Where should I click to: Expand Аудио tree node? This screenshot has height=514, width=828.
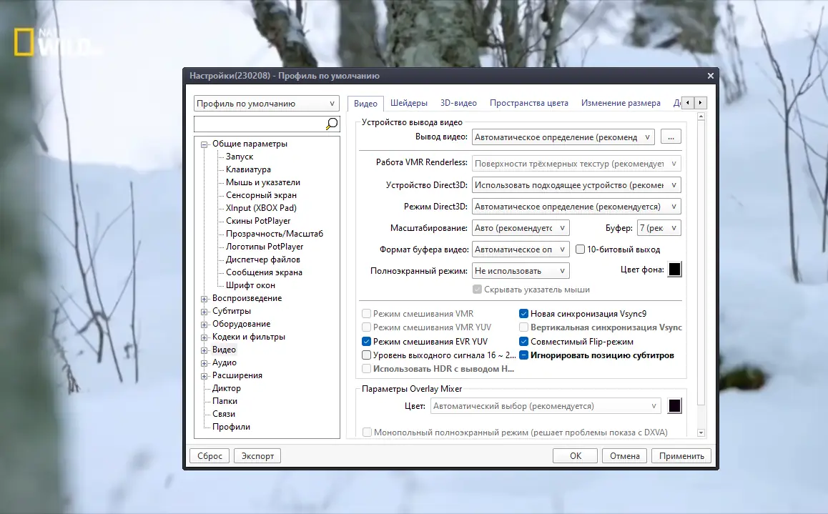click(204, 363)
